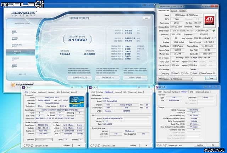This screenshot has width=227, height=153.
Task: Open the Processor #1 selection dropdown
Action: tap(44, 140)
